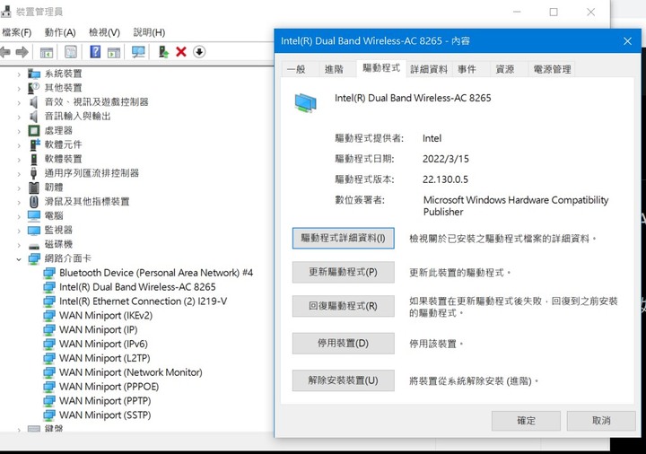Select Intel(R) Dual Band Wireless-AC 8265 in tree
The height and width of the screenshot is (454, 646).
point(137,287)
